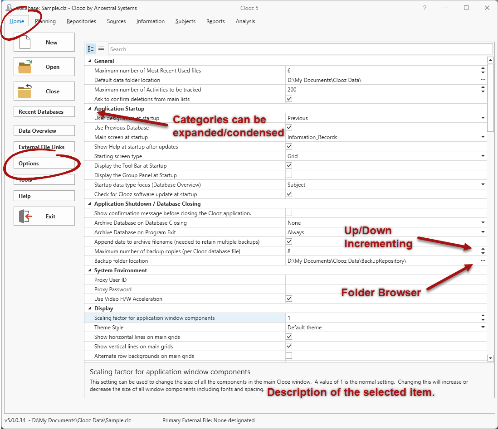Screen dimensions: 498x429
Task: Click the Exit door icon
Action: click(x=24, y=216)
